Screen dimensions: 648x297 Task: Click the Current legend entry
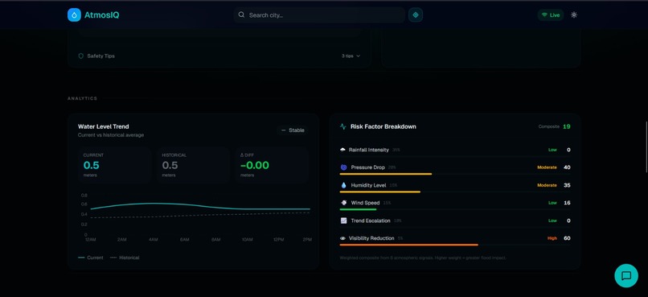91,258
